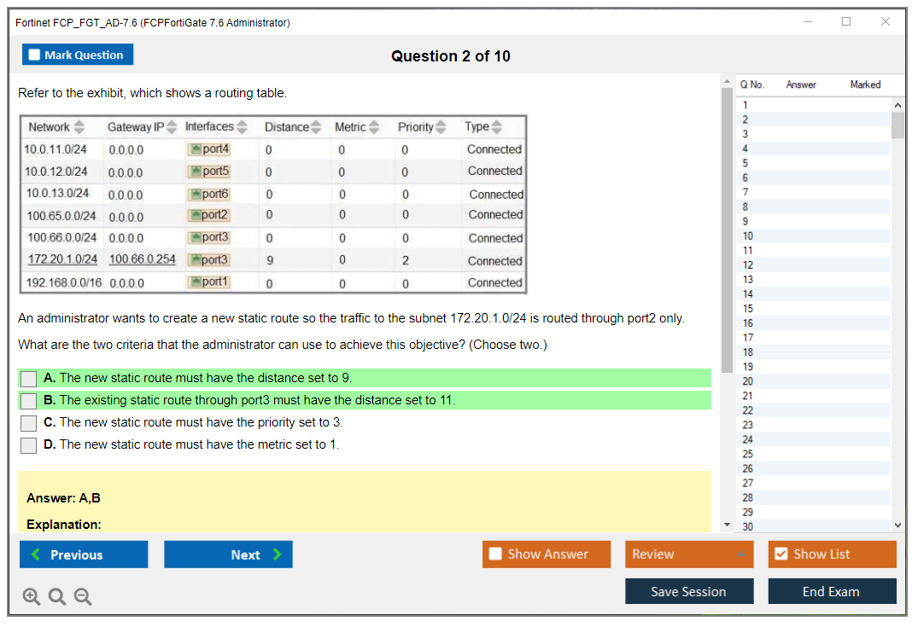Click the zoom out magnifier icon
The image size is (918, 627).
(82, 596)
